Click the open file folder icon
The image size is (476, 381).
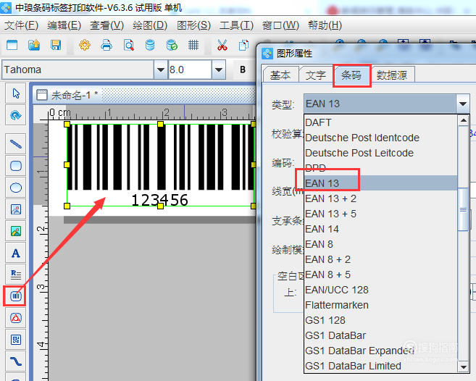34,45
